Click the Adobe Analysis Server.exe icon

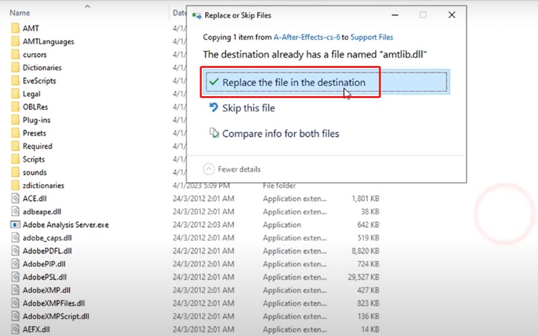point(15,224)
